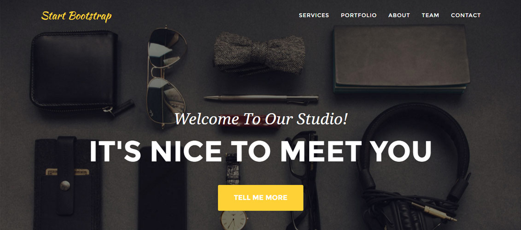This screenshot has height=230, width=521.
Task: Click the Welcome To Our Studio text
Action: 261,119
